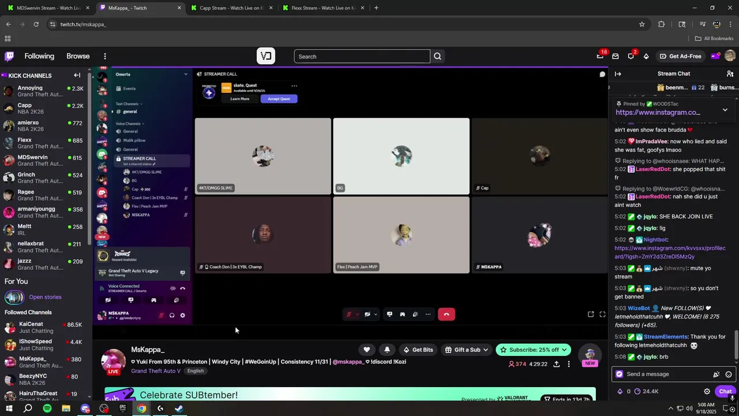The width and height of the screenshot is (739, 416).
Task: Open Discord user settings gear in stream
Action: coord(182,315)
